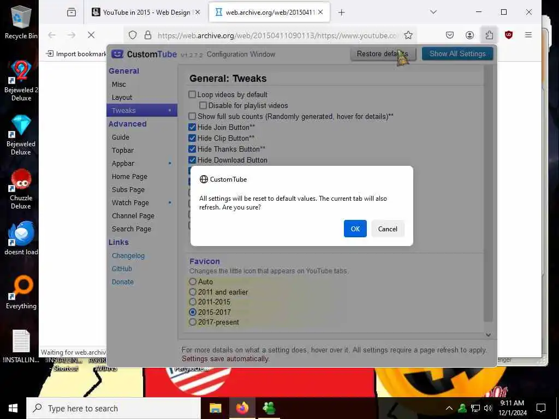This screenshot has width=559, height=419.
Task: Open the !INSTALLIN text file icon
Action: 21,345
